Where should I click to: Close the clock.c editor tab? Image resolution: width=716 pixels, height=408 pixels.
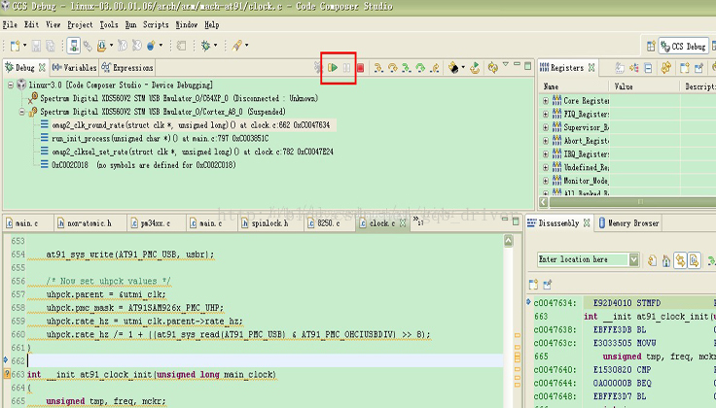coord(403,222)
